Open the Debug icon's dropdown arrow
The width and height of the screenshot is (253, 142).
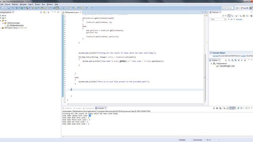coord(19,8)
